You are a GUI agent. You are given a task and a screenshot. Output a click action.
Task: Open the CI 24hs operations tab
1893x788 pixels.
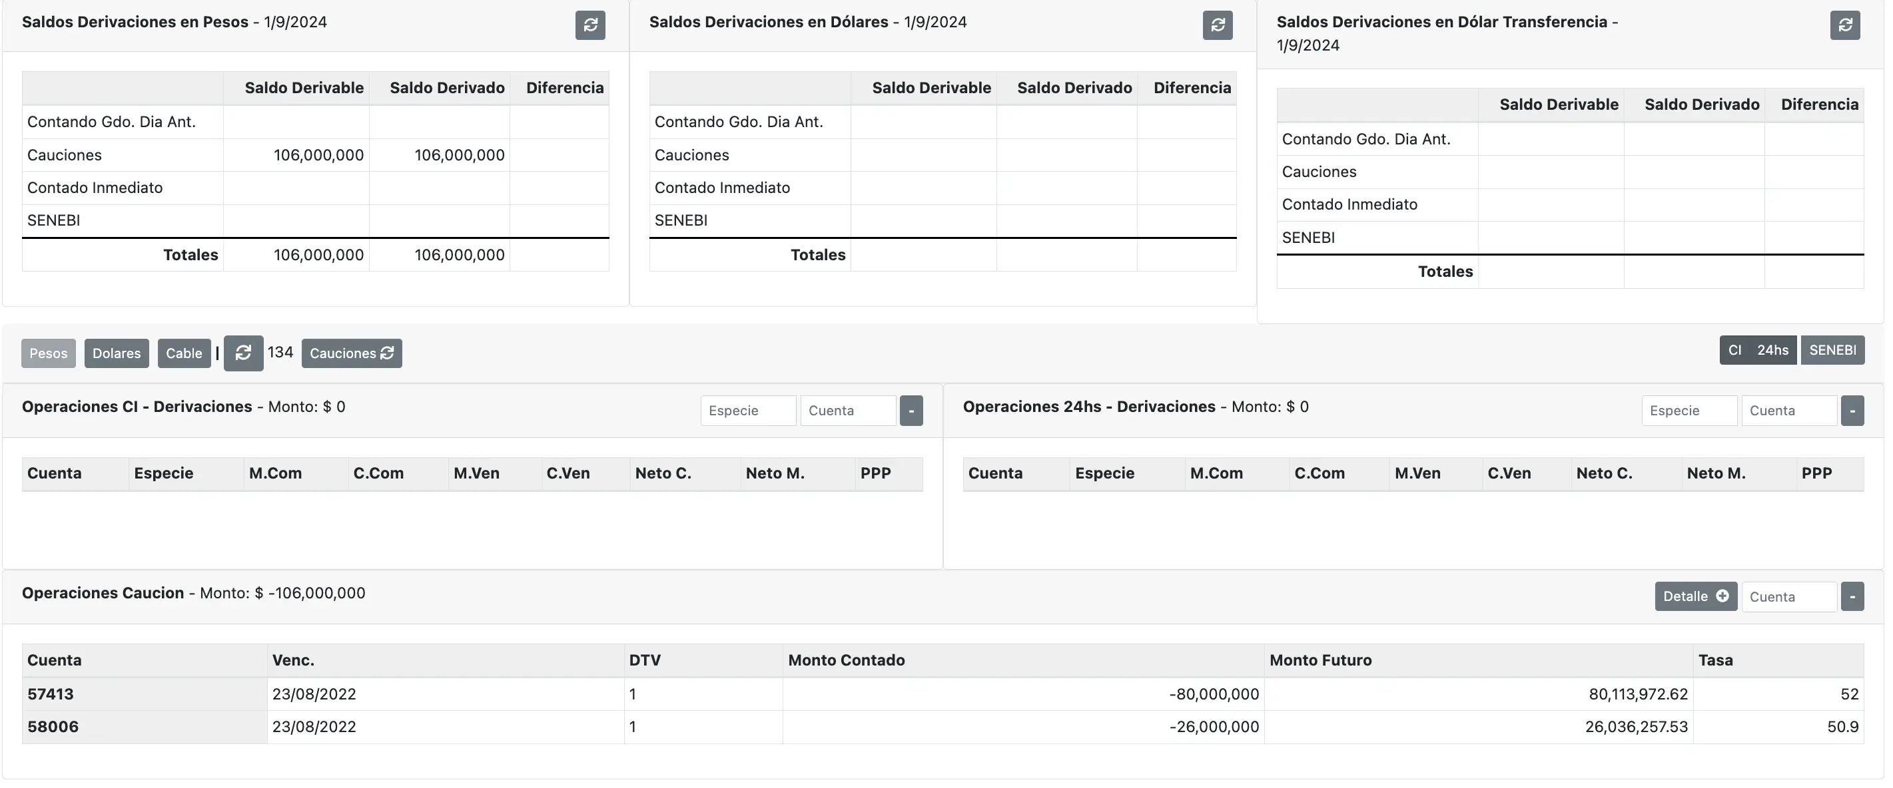point(1757,350)
